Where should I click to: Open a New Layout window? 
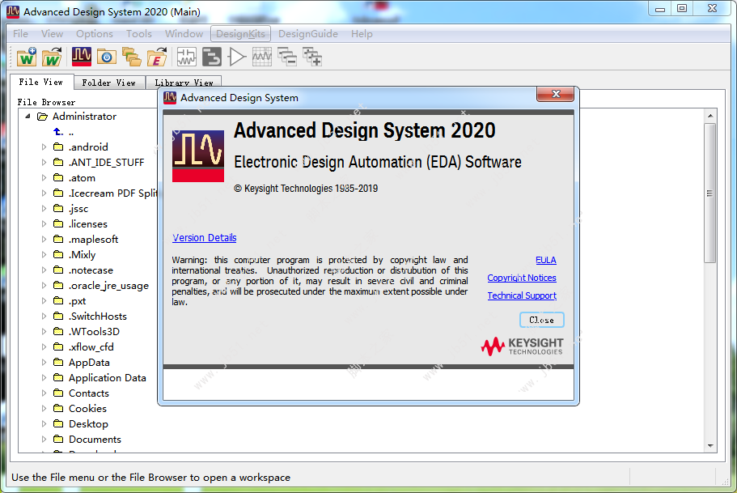point(212,57)
